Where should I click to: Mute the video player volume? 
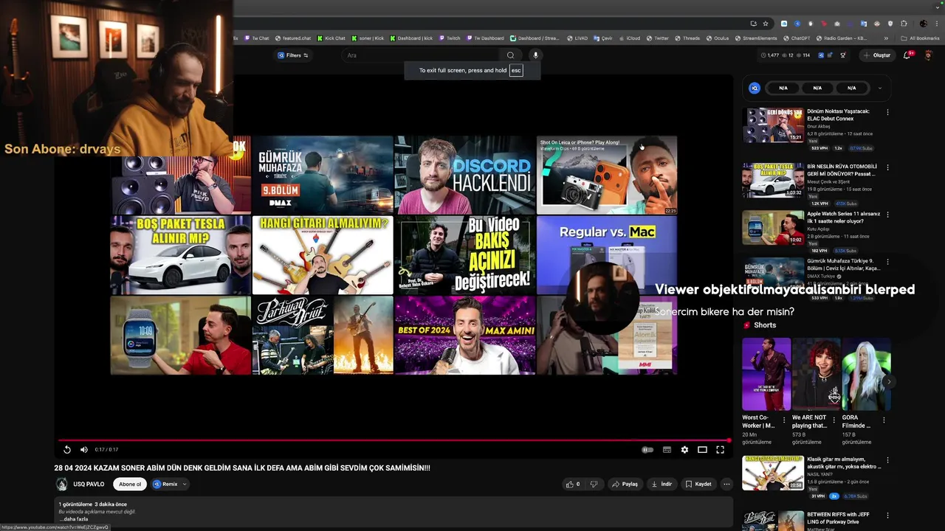tap(84, 450)
